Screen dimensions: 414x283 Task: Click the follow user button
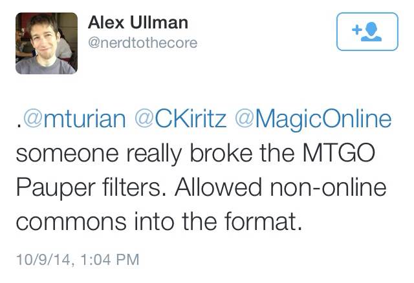(367, 32)
